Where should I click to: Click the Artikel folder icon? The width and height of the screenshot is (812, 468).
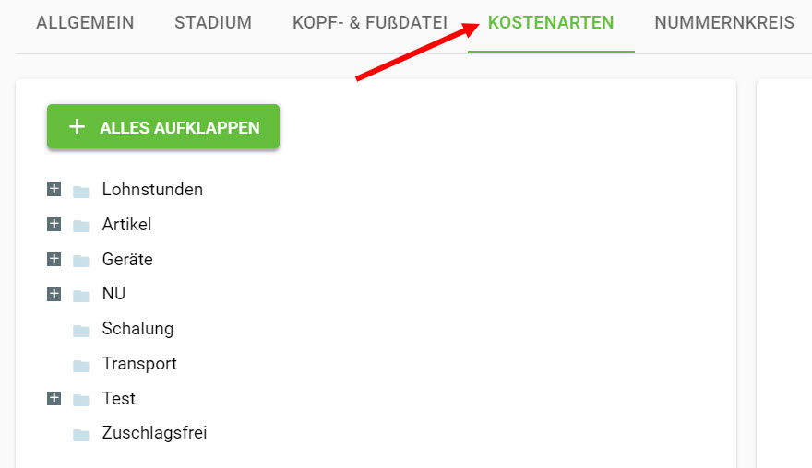click(x=81, y=226)
